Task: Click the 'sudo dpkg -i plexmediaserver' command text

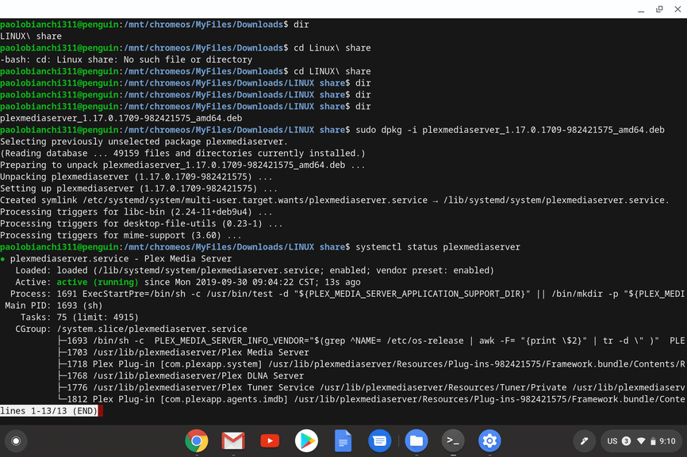Action: click(x=510, y=130)
